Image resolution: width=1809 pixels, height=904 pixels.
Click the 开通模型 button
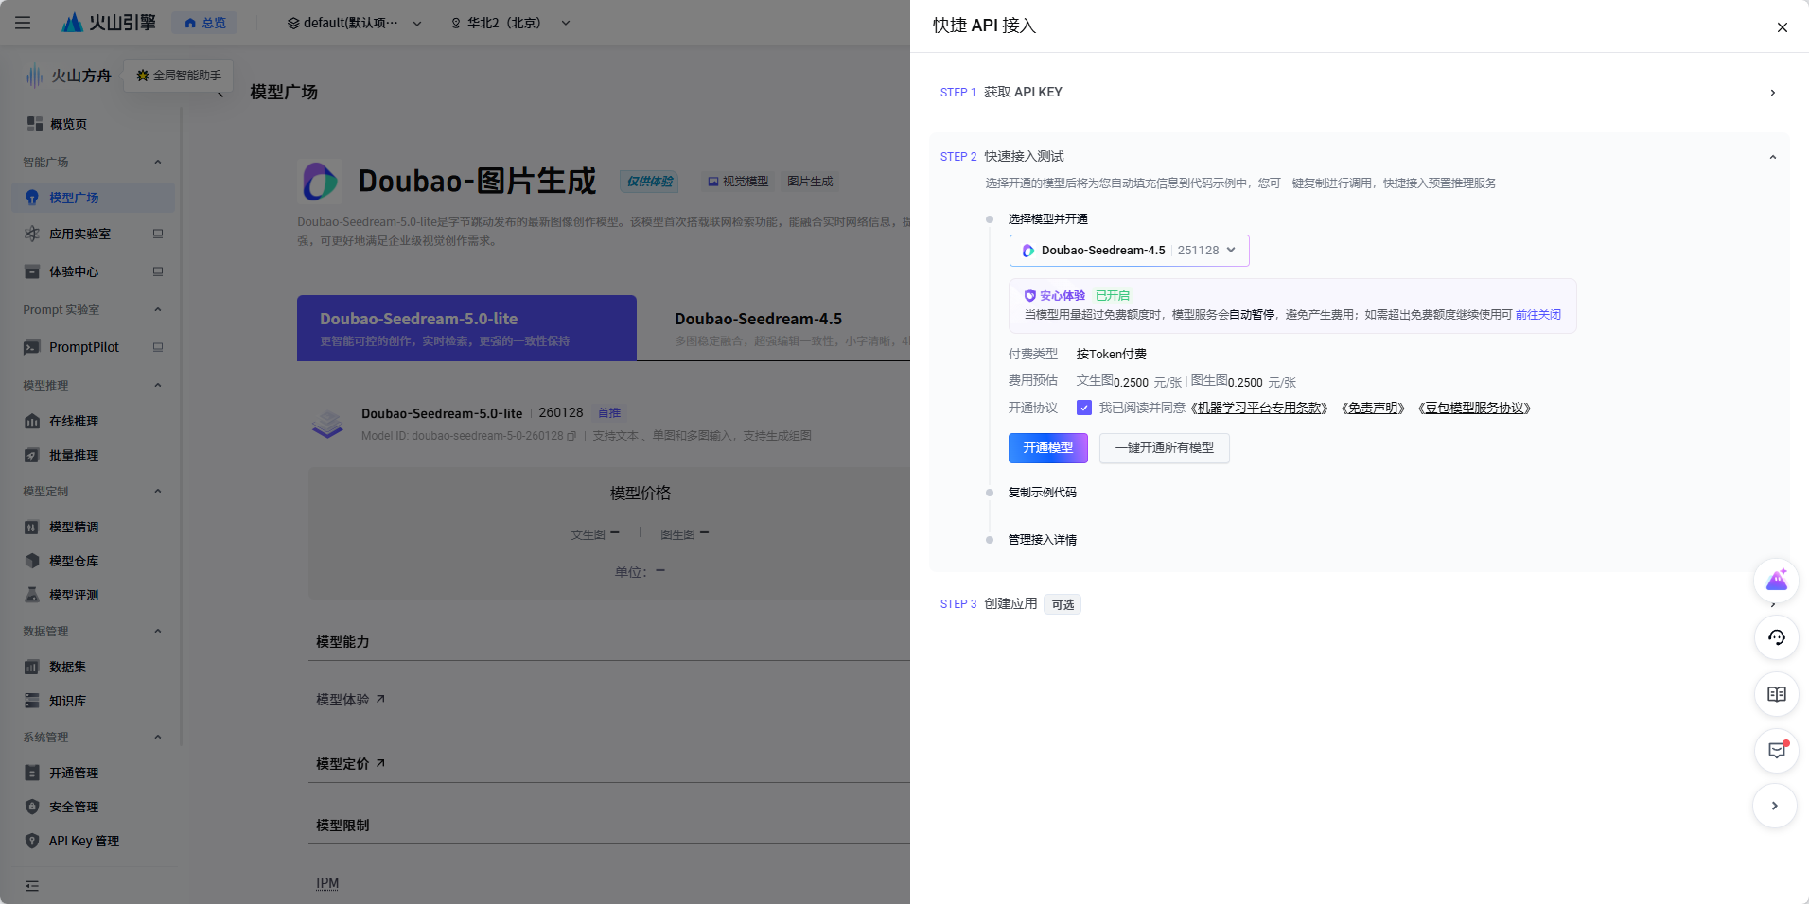[1048, 448]
